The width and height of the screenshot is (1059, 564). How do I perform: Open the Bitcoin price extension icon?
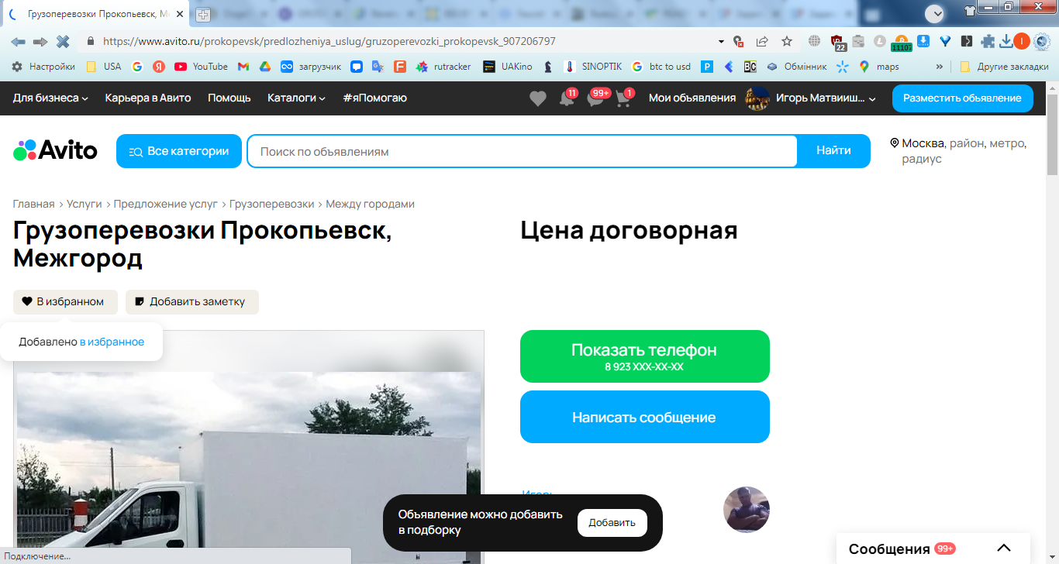(901, 42)
